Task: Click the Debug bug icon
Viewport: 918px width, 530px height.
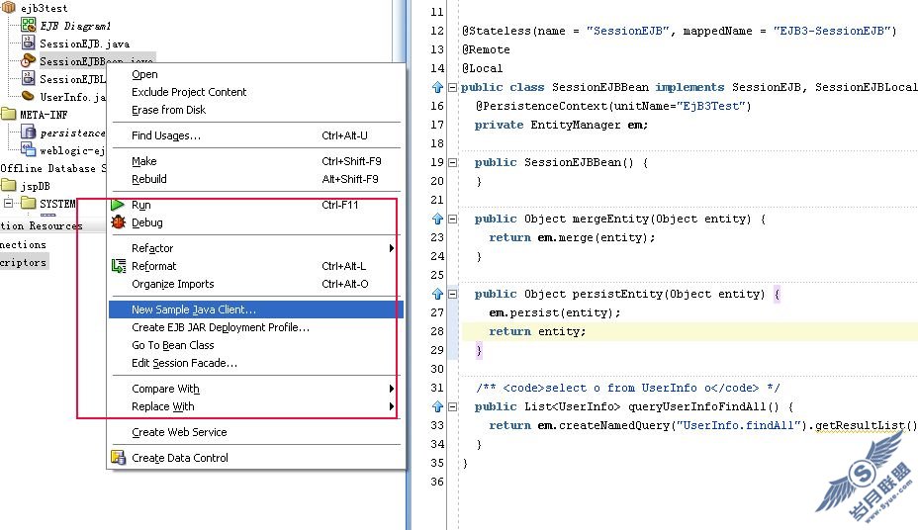Action: [x=119, y=222]
